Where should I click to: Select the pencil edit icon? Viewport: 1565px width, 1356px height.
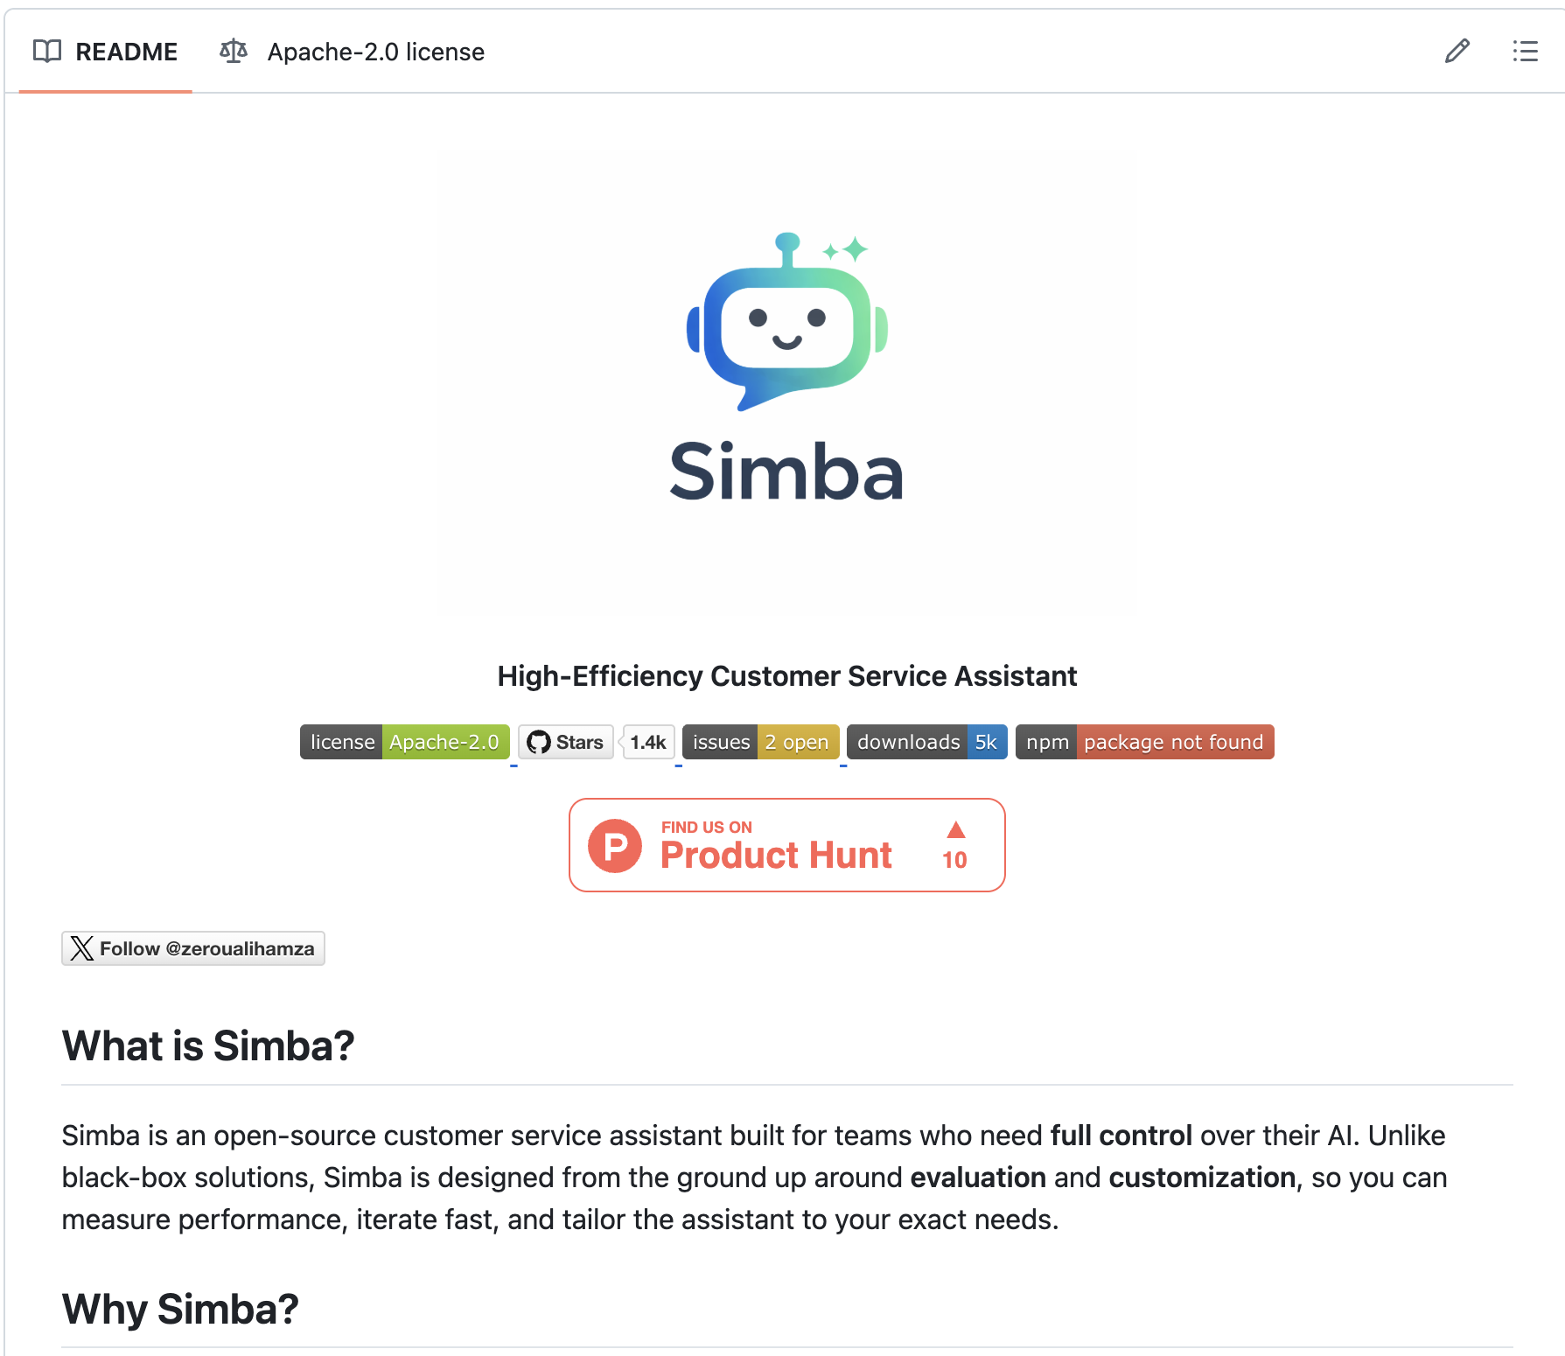tap(1456, 52)
